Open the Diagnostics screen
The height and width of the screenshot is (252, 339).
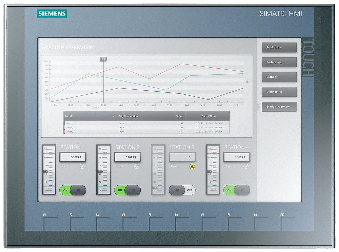[x=279, y=92]
